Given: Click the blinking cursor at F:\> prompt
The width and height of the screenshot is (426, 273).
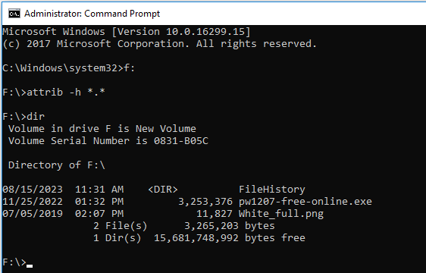Looking at the screenshot, I should pyautogui.click(x=30, y=266).
